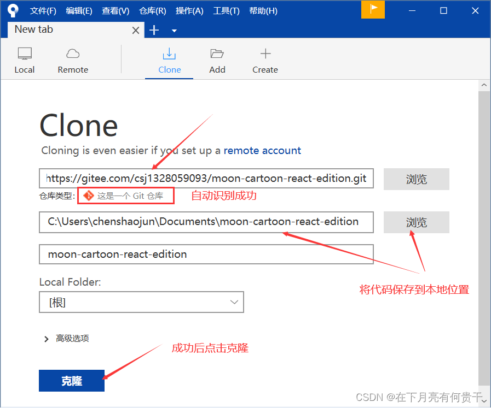This screenshot has height=408, width=491.
Task: Expand the 高级选项 section
Action: [x=67, y=338]
